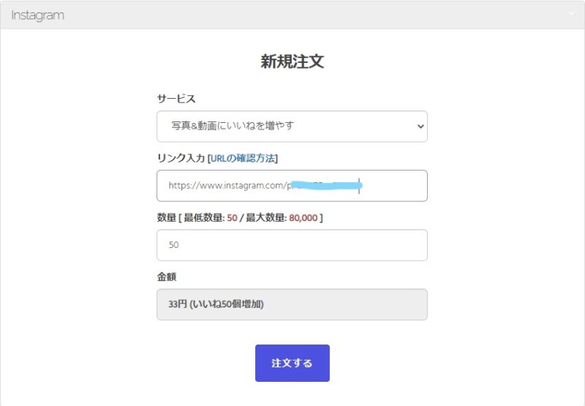The image size is (585, 406).
Task: Collapse the Instagram panel with header chevron
Action: tap(571, 14)
